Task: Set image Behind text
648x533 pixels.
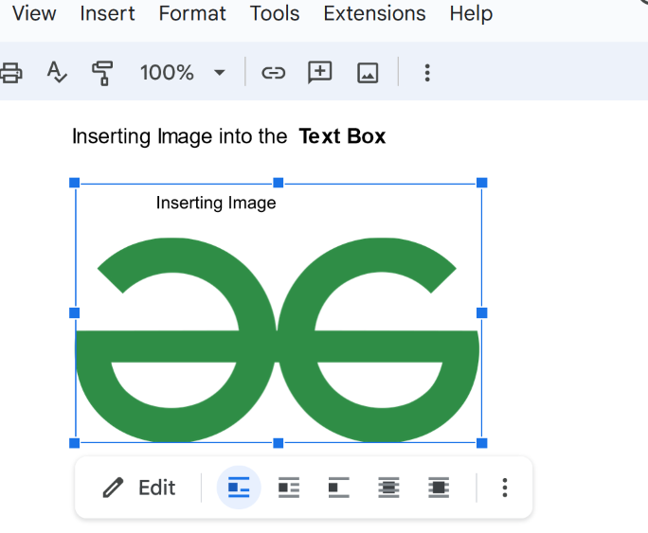Action: click(x=388, y=488)
